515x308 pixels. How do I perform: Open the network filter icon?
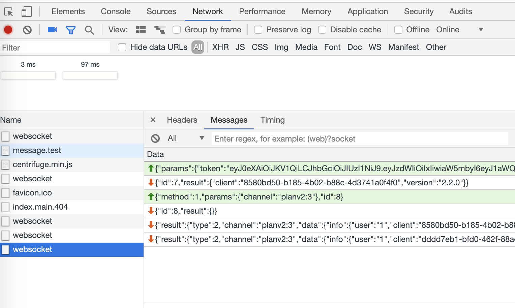(70, 30)
